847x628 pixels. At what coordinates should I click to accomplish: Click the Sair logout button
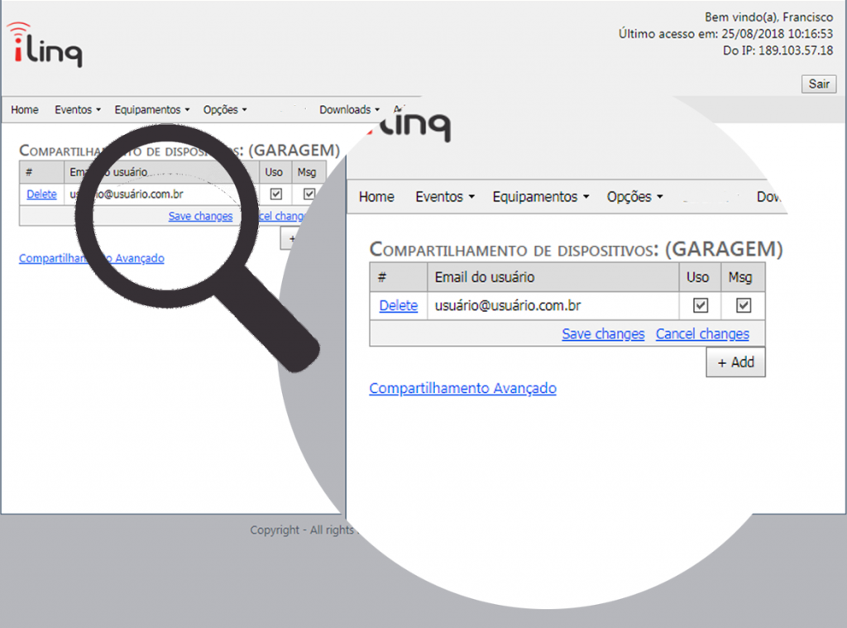click(819, 84)
